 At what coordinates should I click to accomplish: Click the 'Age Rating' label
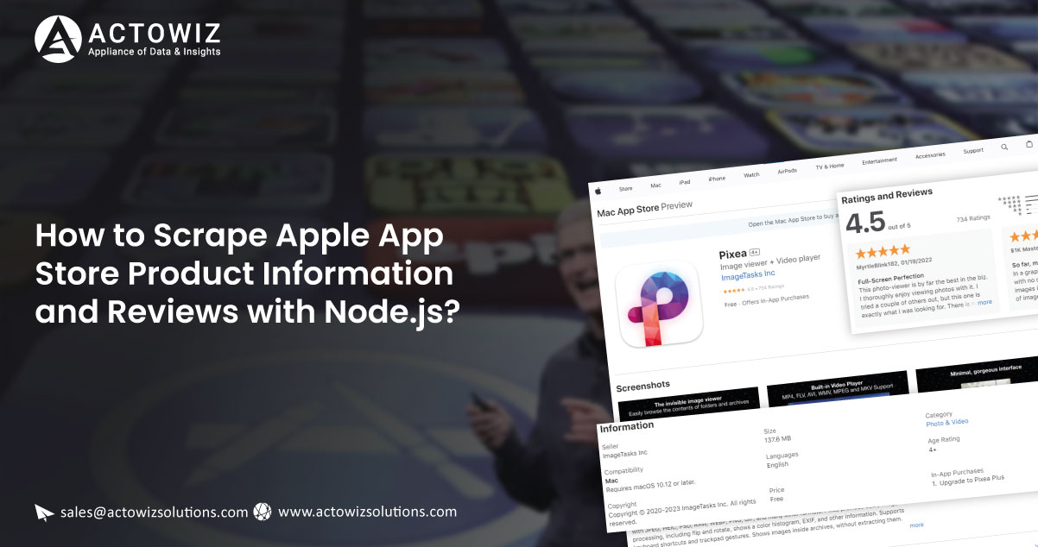(944, 440)
